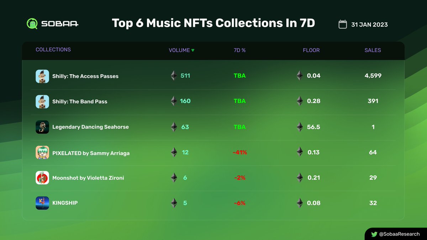The image size is (427, 240).
Task: Click Ethereum icon beside volume 6
Action: tap(174, 177)
